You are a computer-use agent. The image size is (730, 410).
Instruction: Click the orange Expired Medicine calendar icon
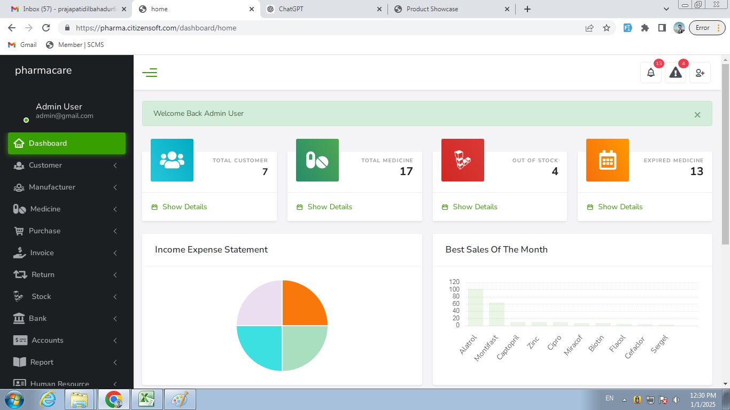608,160
